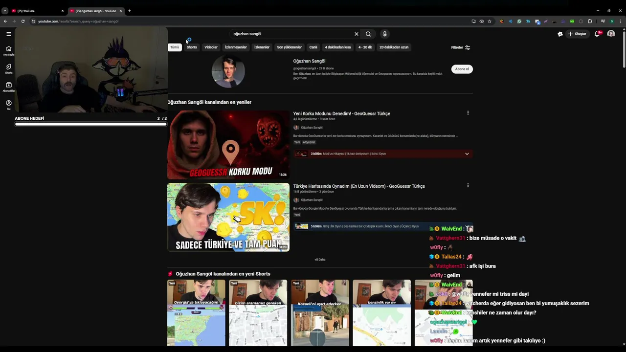
Task: Open the Siz profile sidebar icon
Action: (x=8, y=105)
